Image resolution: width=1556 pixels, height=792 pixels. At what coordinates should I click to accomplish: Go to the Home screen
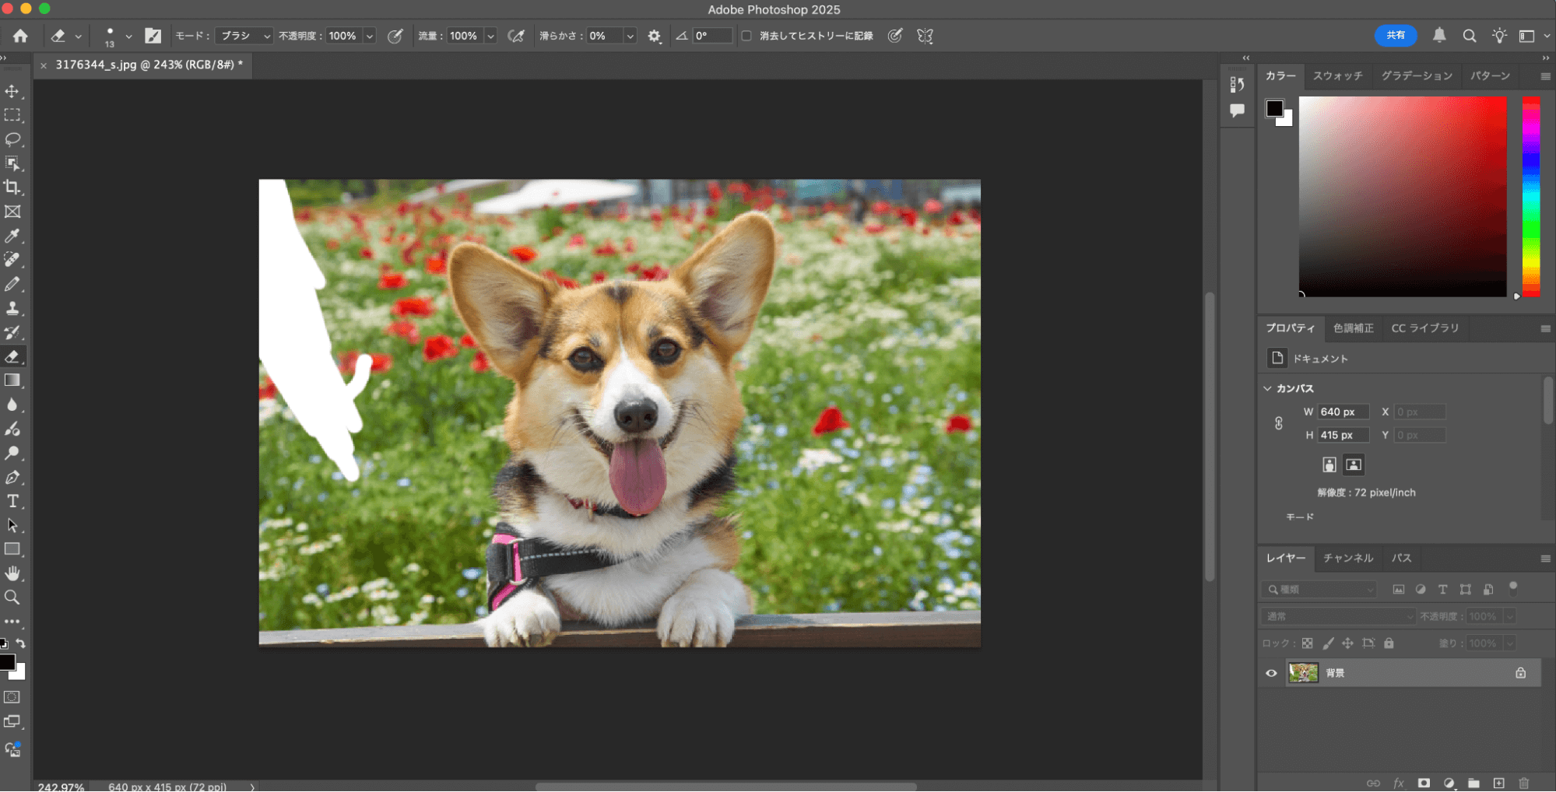click(20, 36)
